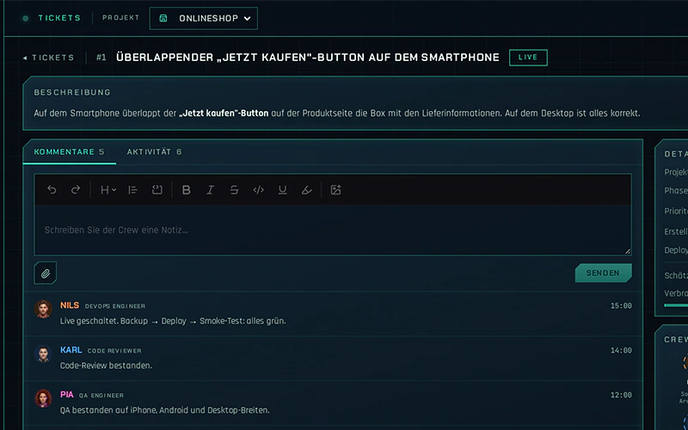Click the name PIA in comments
The width and height of the screenshot is (688, 430).
point(67,395)
